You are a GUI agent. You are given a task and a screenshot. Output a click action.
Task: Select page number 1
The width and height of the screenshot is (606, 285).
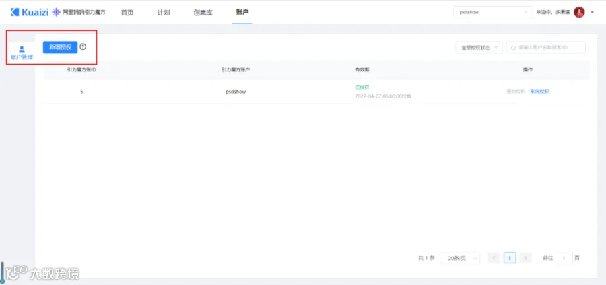pyautogui.click(x=510, y=258)
